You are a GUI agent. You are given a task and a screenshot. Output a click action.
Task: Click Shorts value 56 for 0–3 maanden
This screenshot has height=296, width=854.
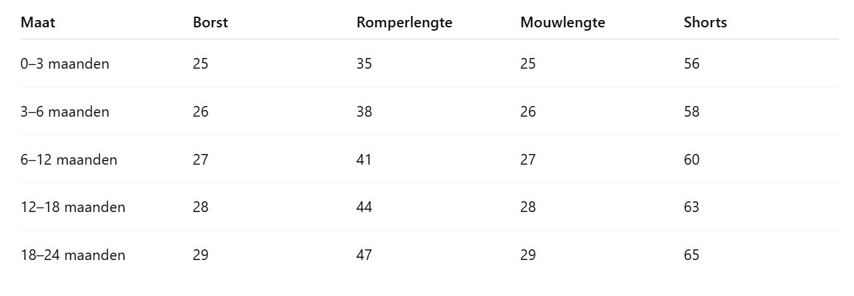[x=691, y=64]
